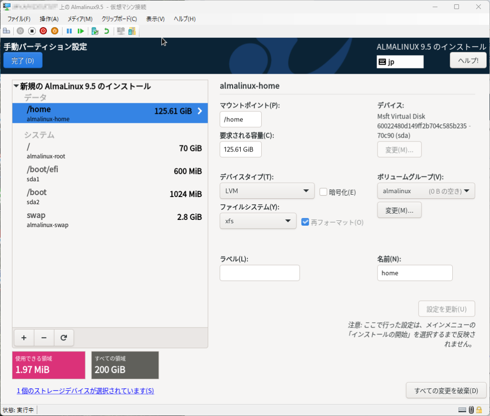Click the red Shut Down icon
The width and height of the screenshot is (490, 416).
pyautogui.click(x=43, y=31)
